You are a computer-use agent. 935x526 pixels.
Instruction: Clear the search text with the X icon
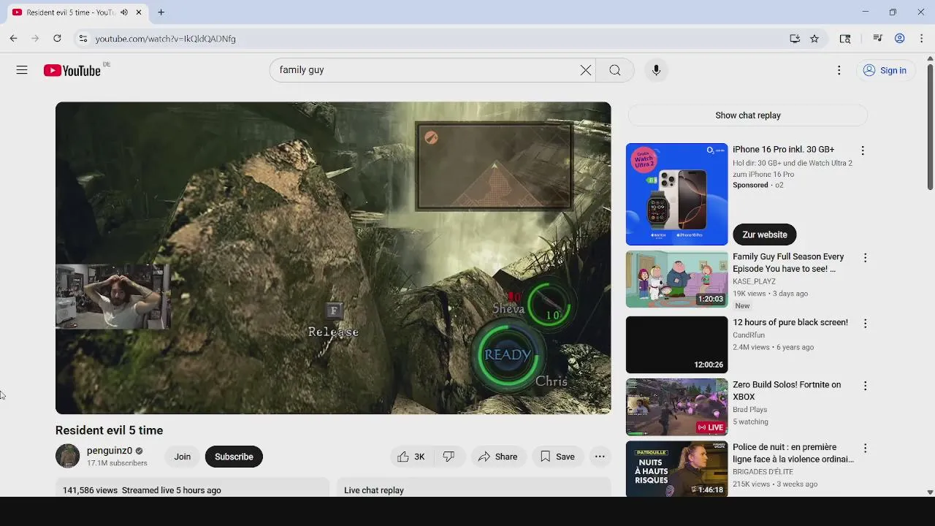pos(586,70)
